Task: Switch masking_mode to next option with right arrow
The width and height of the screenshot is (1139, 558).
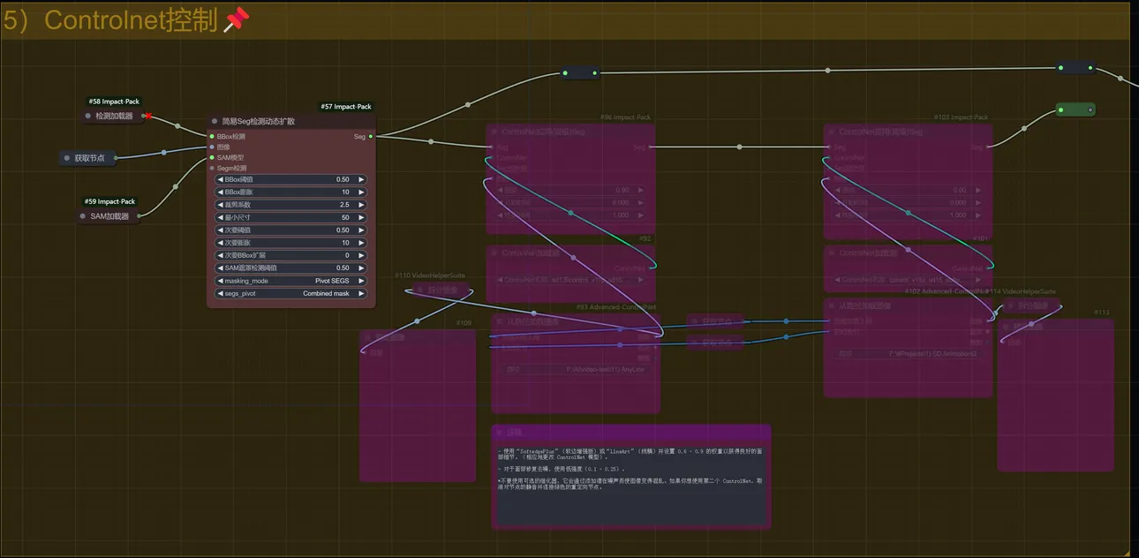Action: coord(360,281)
